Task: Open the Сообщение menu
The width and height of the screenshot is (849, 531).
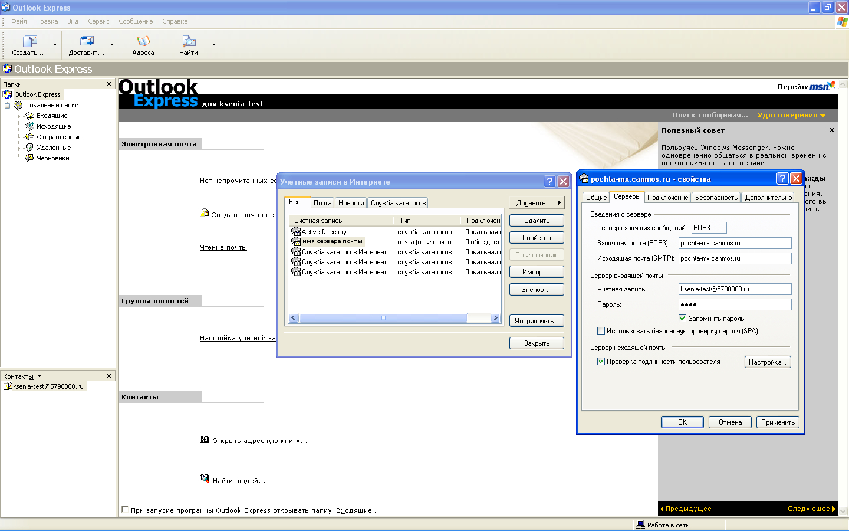Action: [x=136, y=21]
